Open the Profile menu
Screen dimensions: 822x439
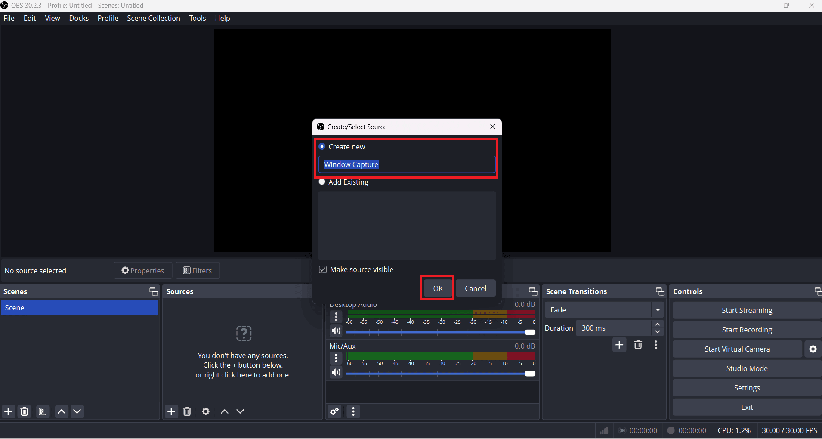108,18
